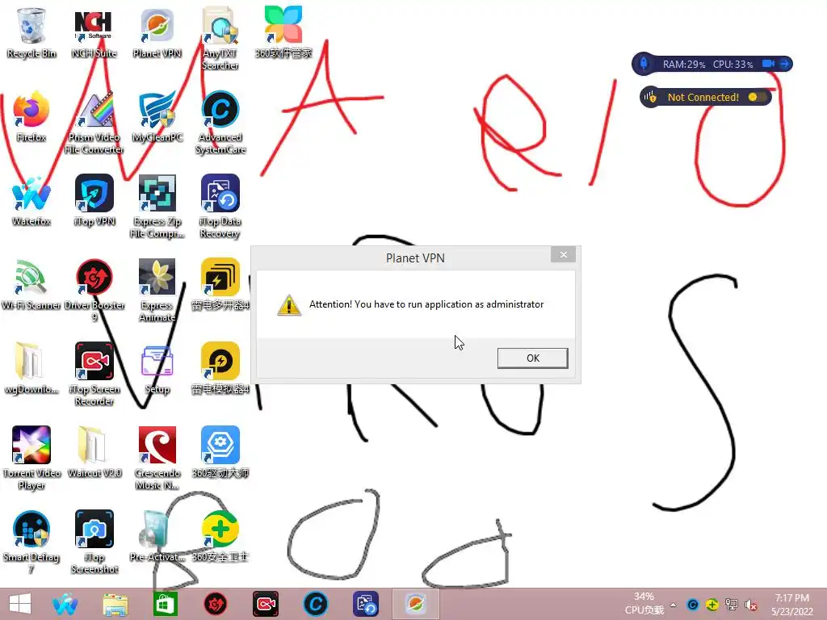Click the 360 security tray icon

click(712, 605)
